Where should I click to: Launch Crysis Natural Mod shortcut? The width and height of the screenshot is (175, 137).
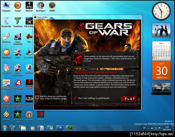[x=18, y=70]
